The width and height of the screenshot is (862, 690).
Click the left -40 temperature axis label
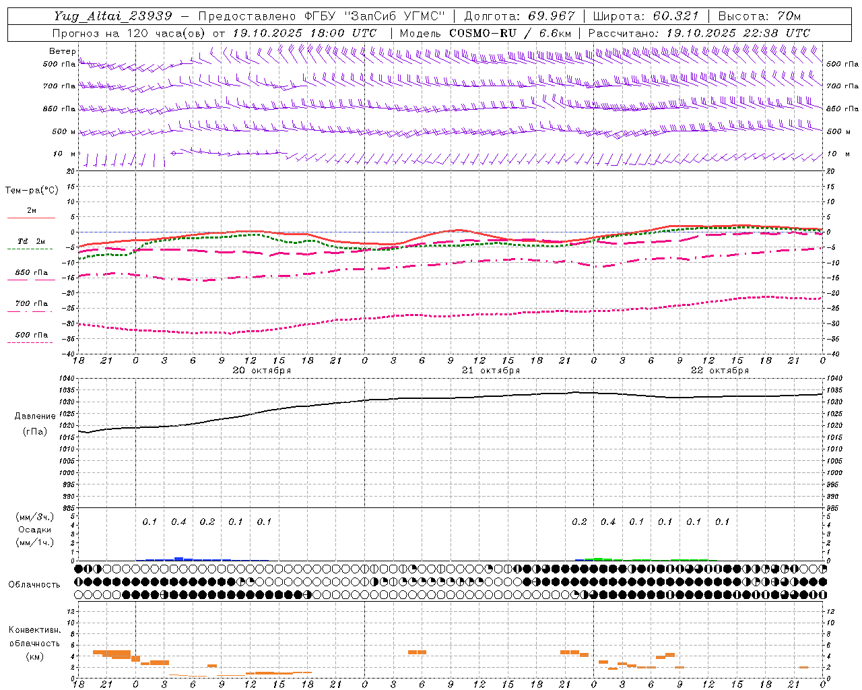click(69, 354)
